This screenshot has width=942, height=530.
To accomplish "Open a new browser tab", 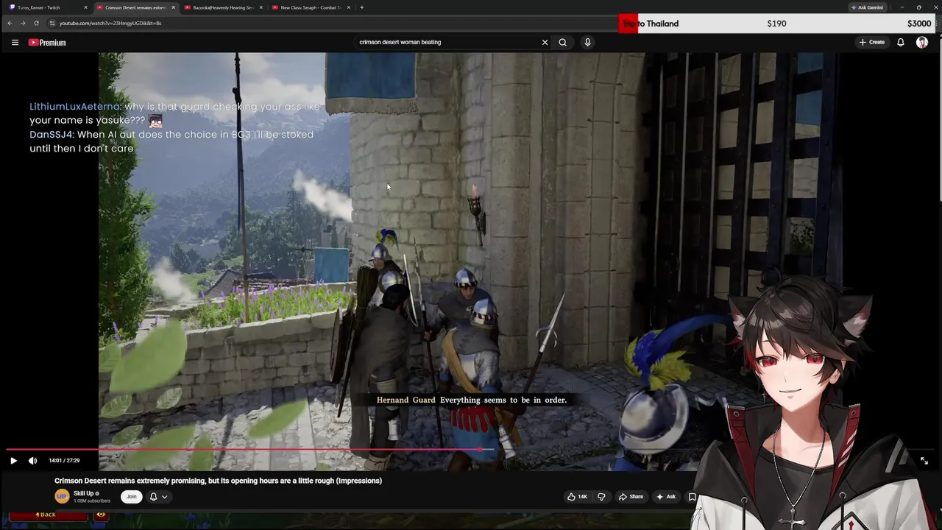I will (361, 7).
